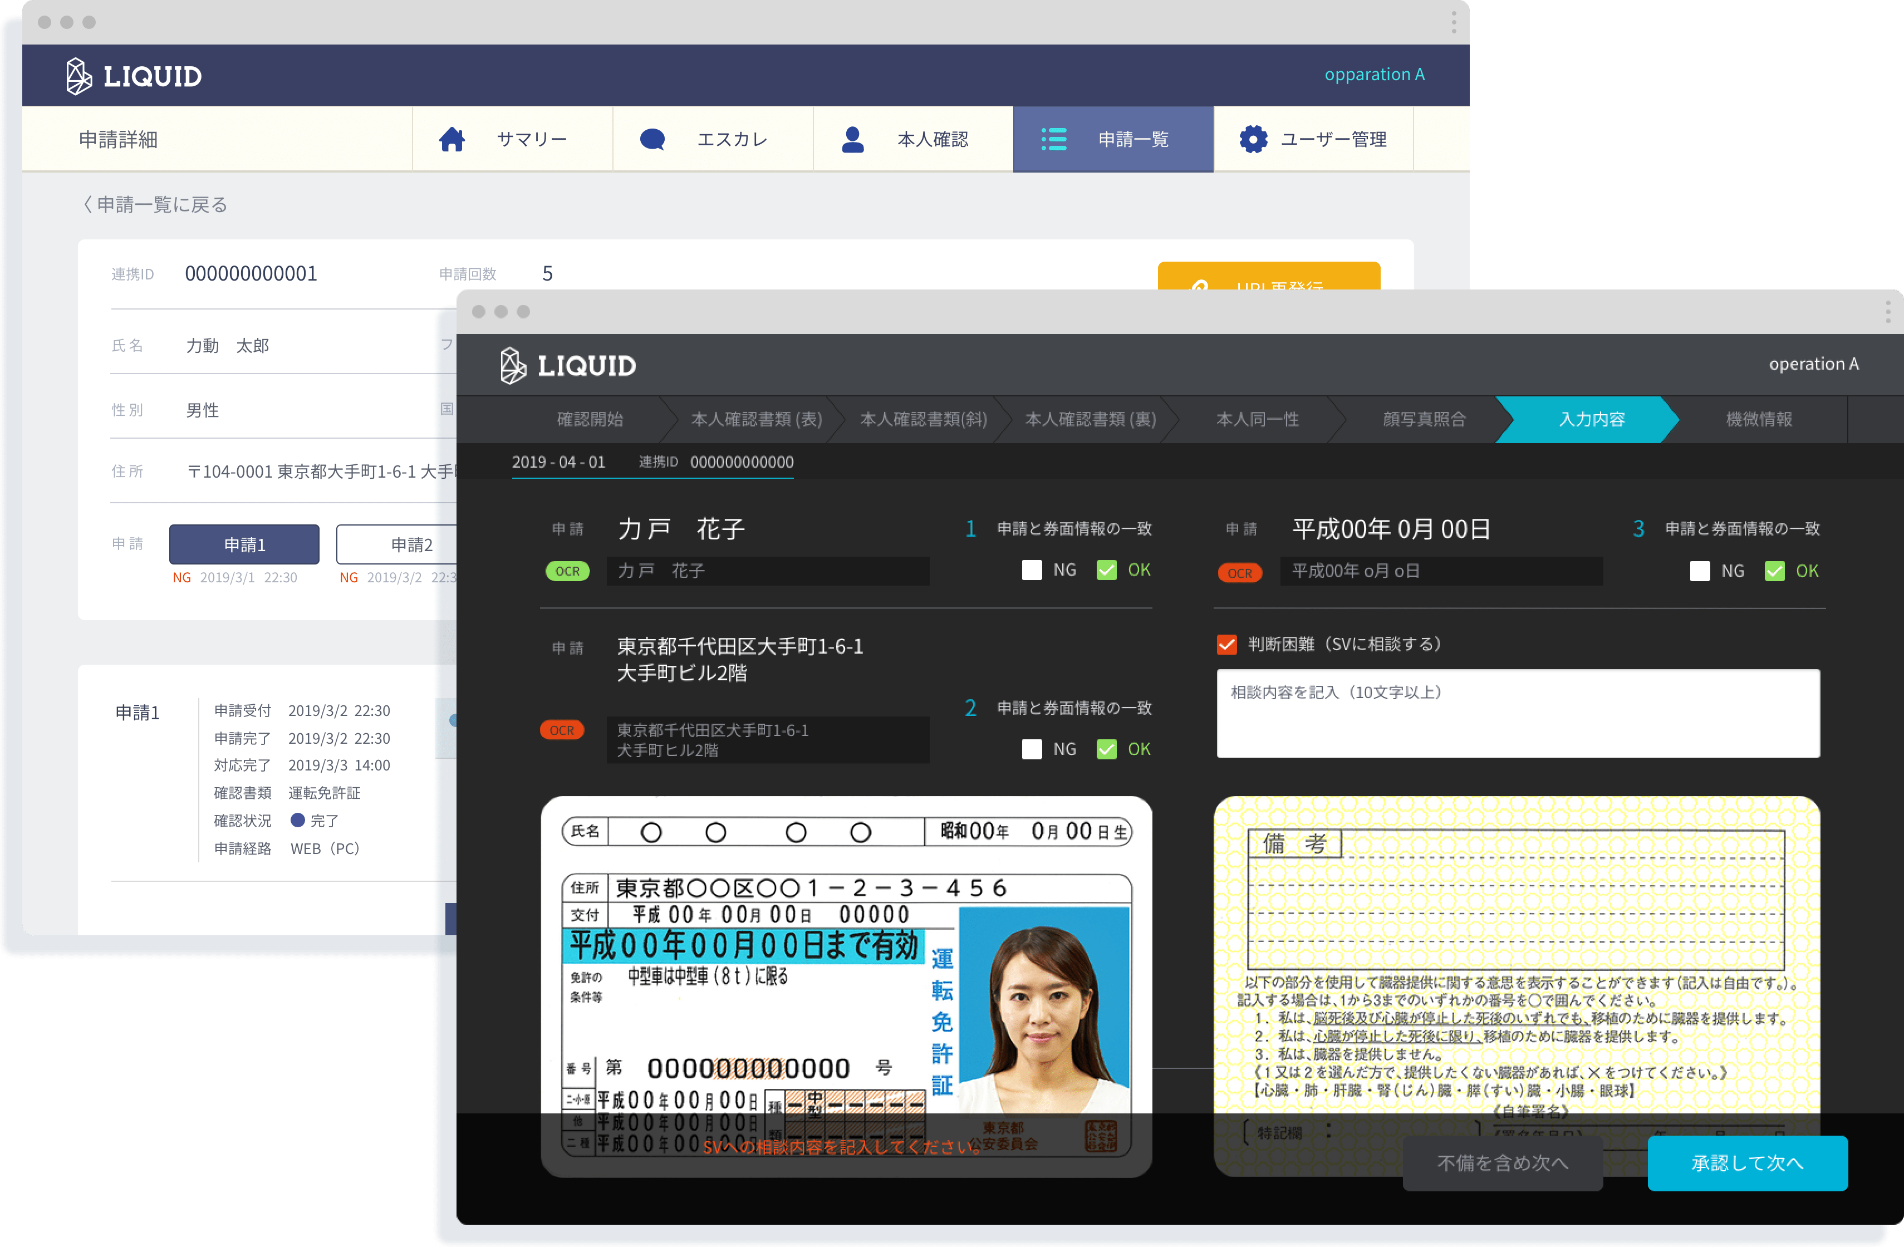1904x1247 pixels.
Task: Click the OCR name field 力戸 花子
Action: [x=768, y=571]
